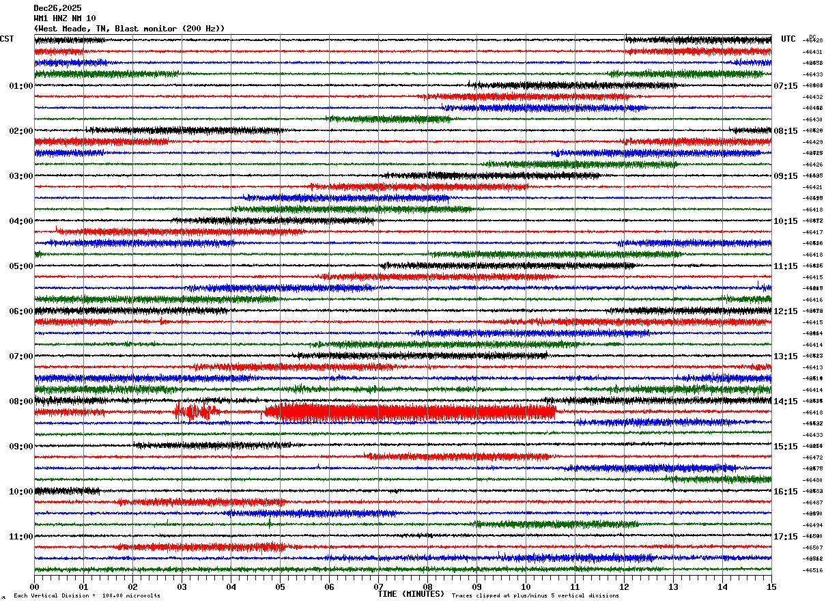826x605 pixels.
Task: Click the 06:00 CST row label
Action: click(21, 311)
